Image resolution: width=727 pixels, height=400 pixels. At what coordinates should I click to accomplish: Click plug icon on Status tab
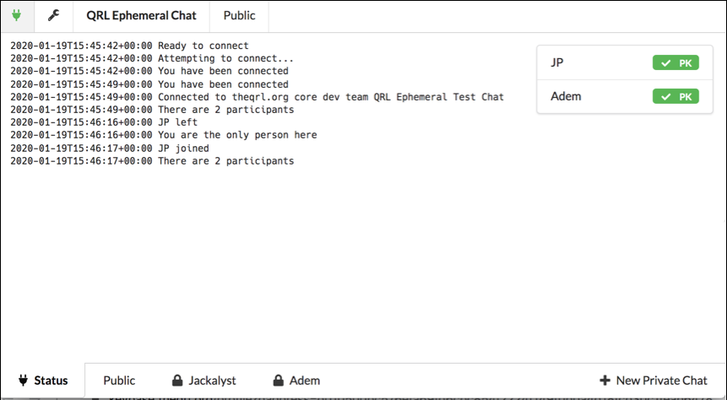click(x=23, y=381)
